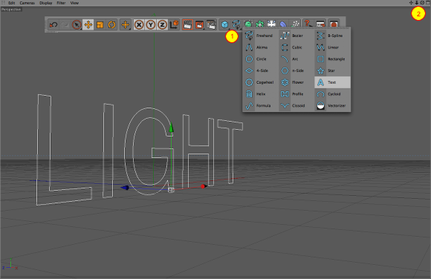The image size is (431, 279).
Task: Render the active view with the clapperboard
Action: tap(188, 24)
